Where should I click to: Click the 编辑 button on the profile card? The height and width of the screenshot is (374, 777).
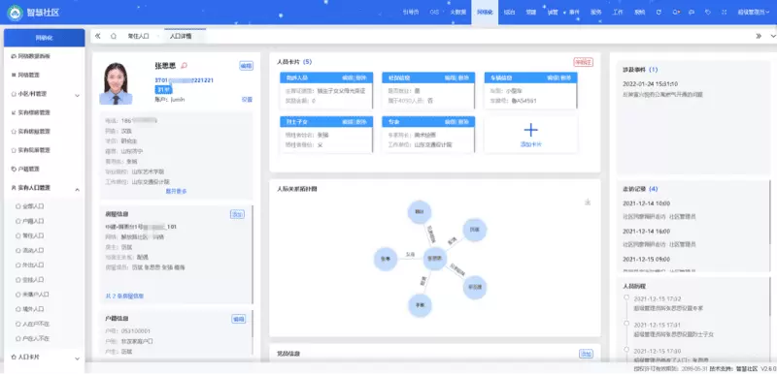coord(247,66)
